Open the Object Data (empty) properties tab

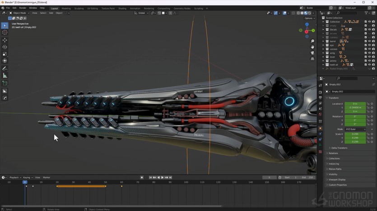[320, 145]
